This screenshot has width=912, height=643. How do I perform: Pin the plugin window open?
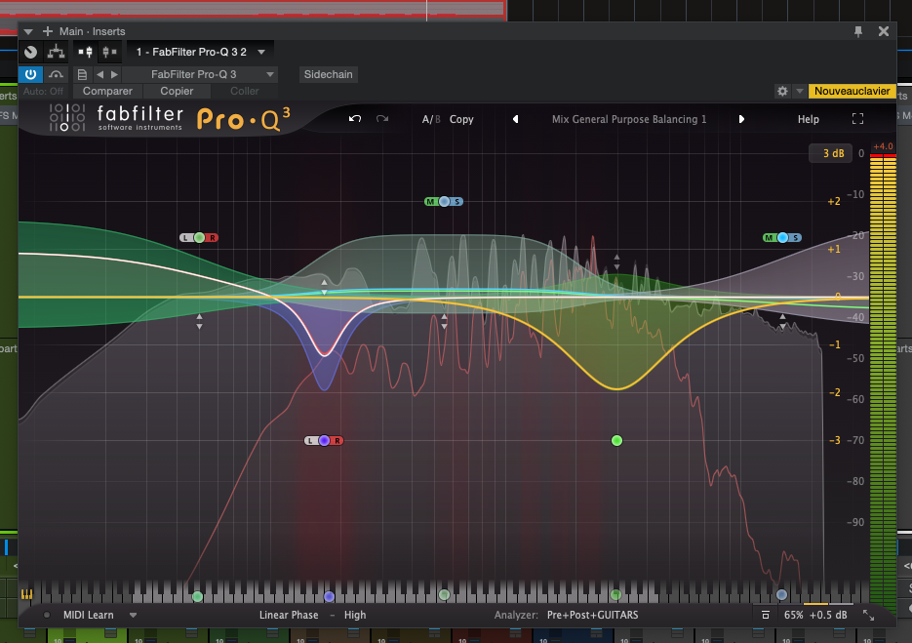[858, 31]
